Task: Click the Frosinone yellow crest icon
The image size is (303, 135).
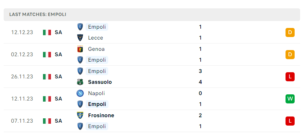Action: point(80,115)
